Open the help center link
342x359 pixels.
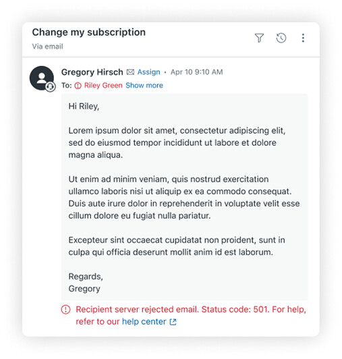coord(144,322)
